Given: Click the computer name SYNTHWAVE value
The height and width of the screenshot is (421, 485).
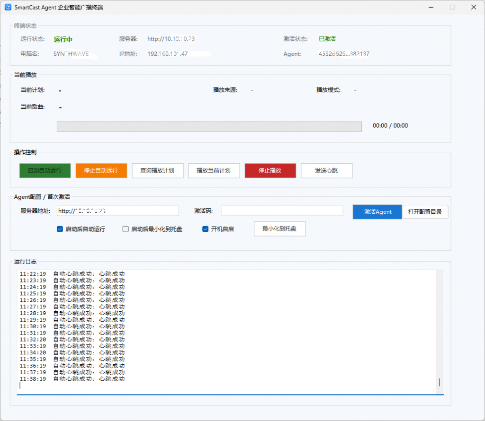Looking at the screenshot, I should click(x=71, y=54).
